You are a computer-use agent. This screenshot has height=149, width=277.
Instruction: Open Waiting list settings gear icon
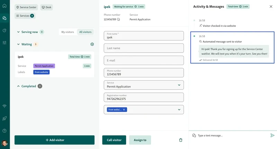tap(92, 44)
